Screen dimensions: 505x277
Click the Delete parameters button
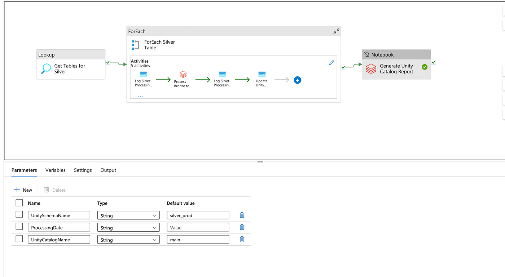point(55,190)
